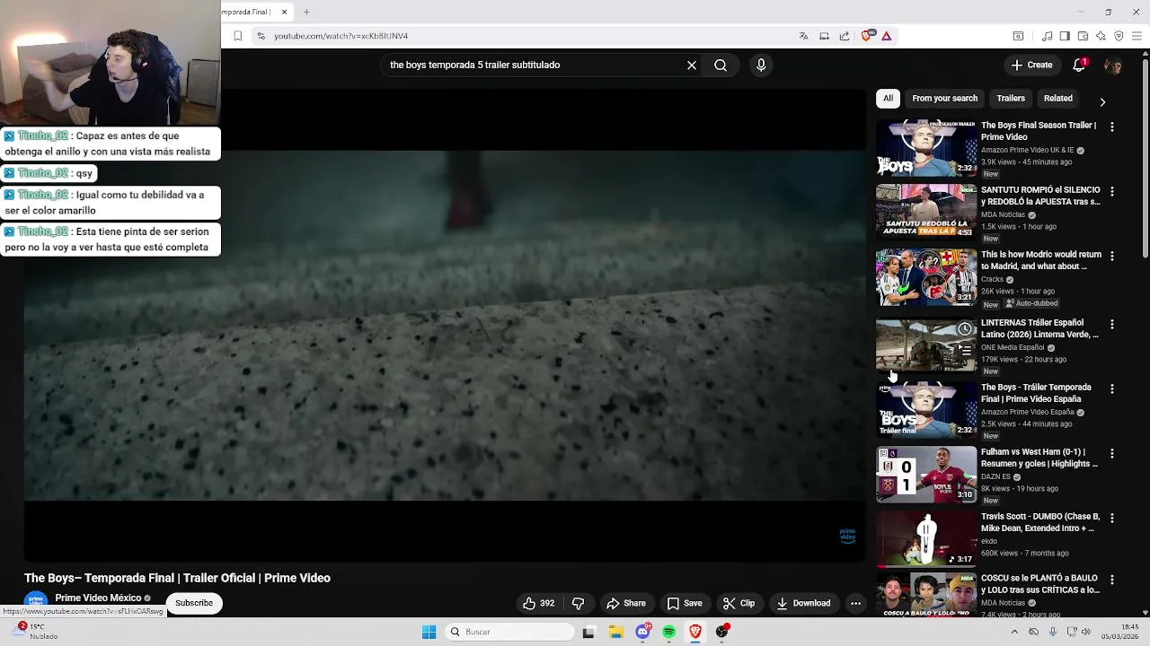
Task: Click Watch later clock on LINTERNAS thumbnail
Action: pos(964,329)
